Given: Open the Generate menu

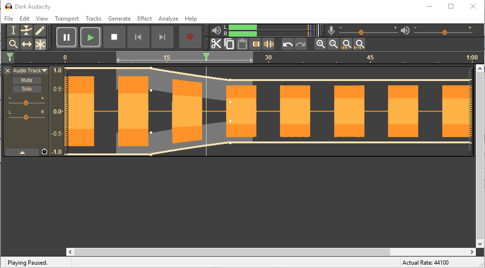Looking at the screenshot, I should tap(119, 19).
